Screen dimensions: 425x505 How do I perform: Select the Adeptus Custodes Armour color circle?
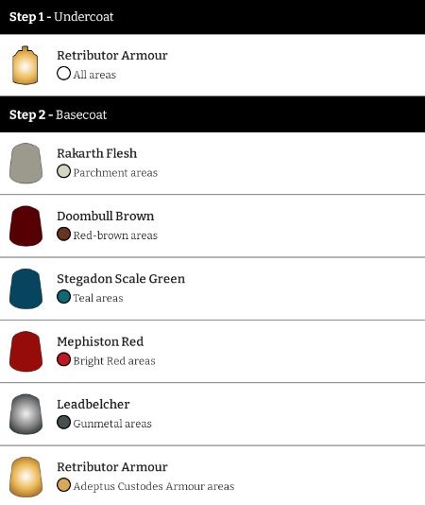click(x=63, y=485)
